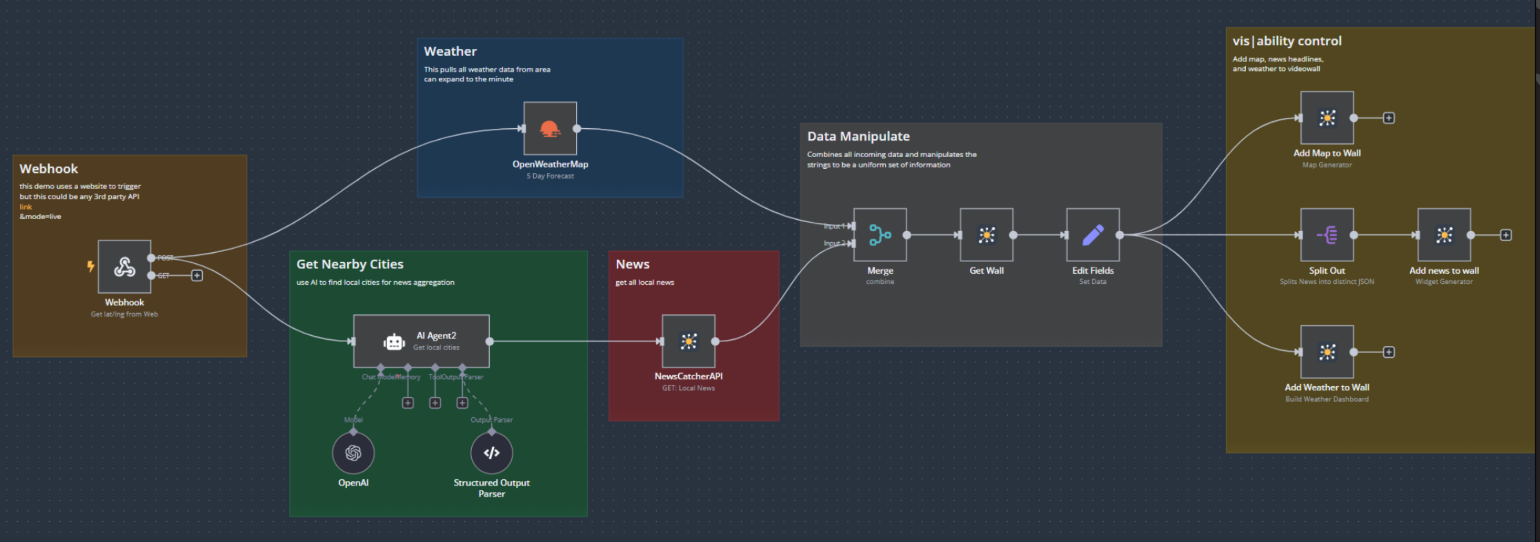
Task: Add node after Add news to wall
Action: click(1506, 235)
